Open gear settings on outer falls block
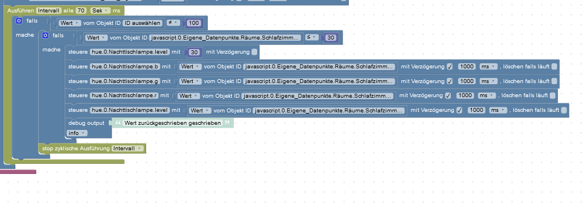This screenshot has height=209, width=588. pyautogui.click(x=19, y=21)
